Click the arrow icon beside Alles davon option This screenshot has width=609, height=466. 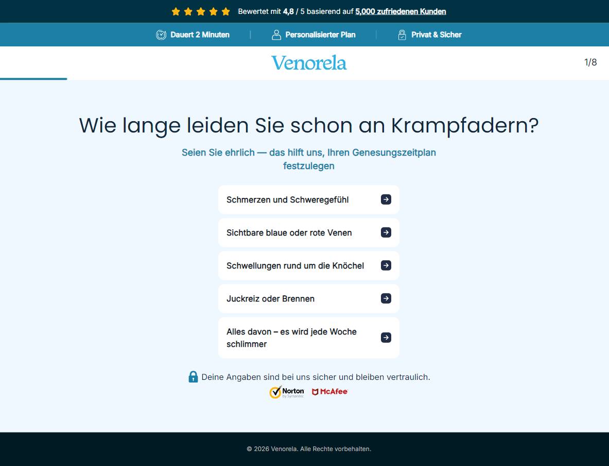[x=386, y=338]
